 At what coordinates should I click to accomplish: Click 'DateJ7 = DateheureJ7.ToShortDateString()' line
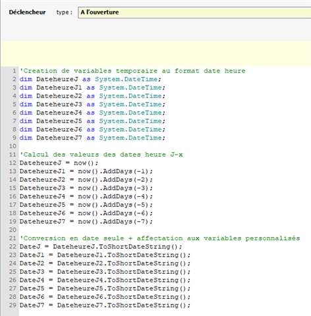point(105,305)
